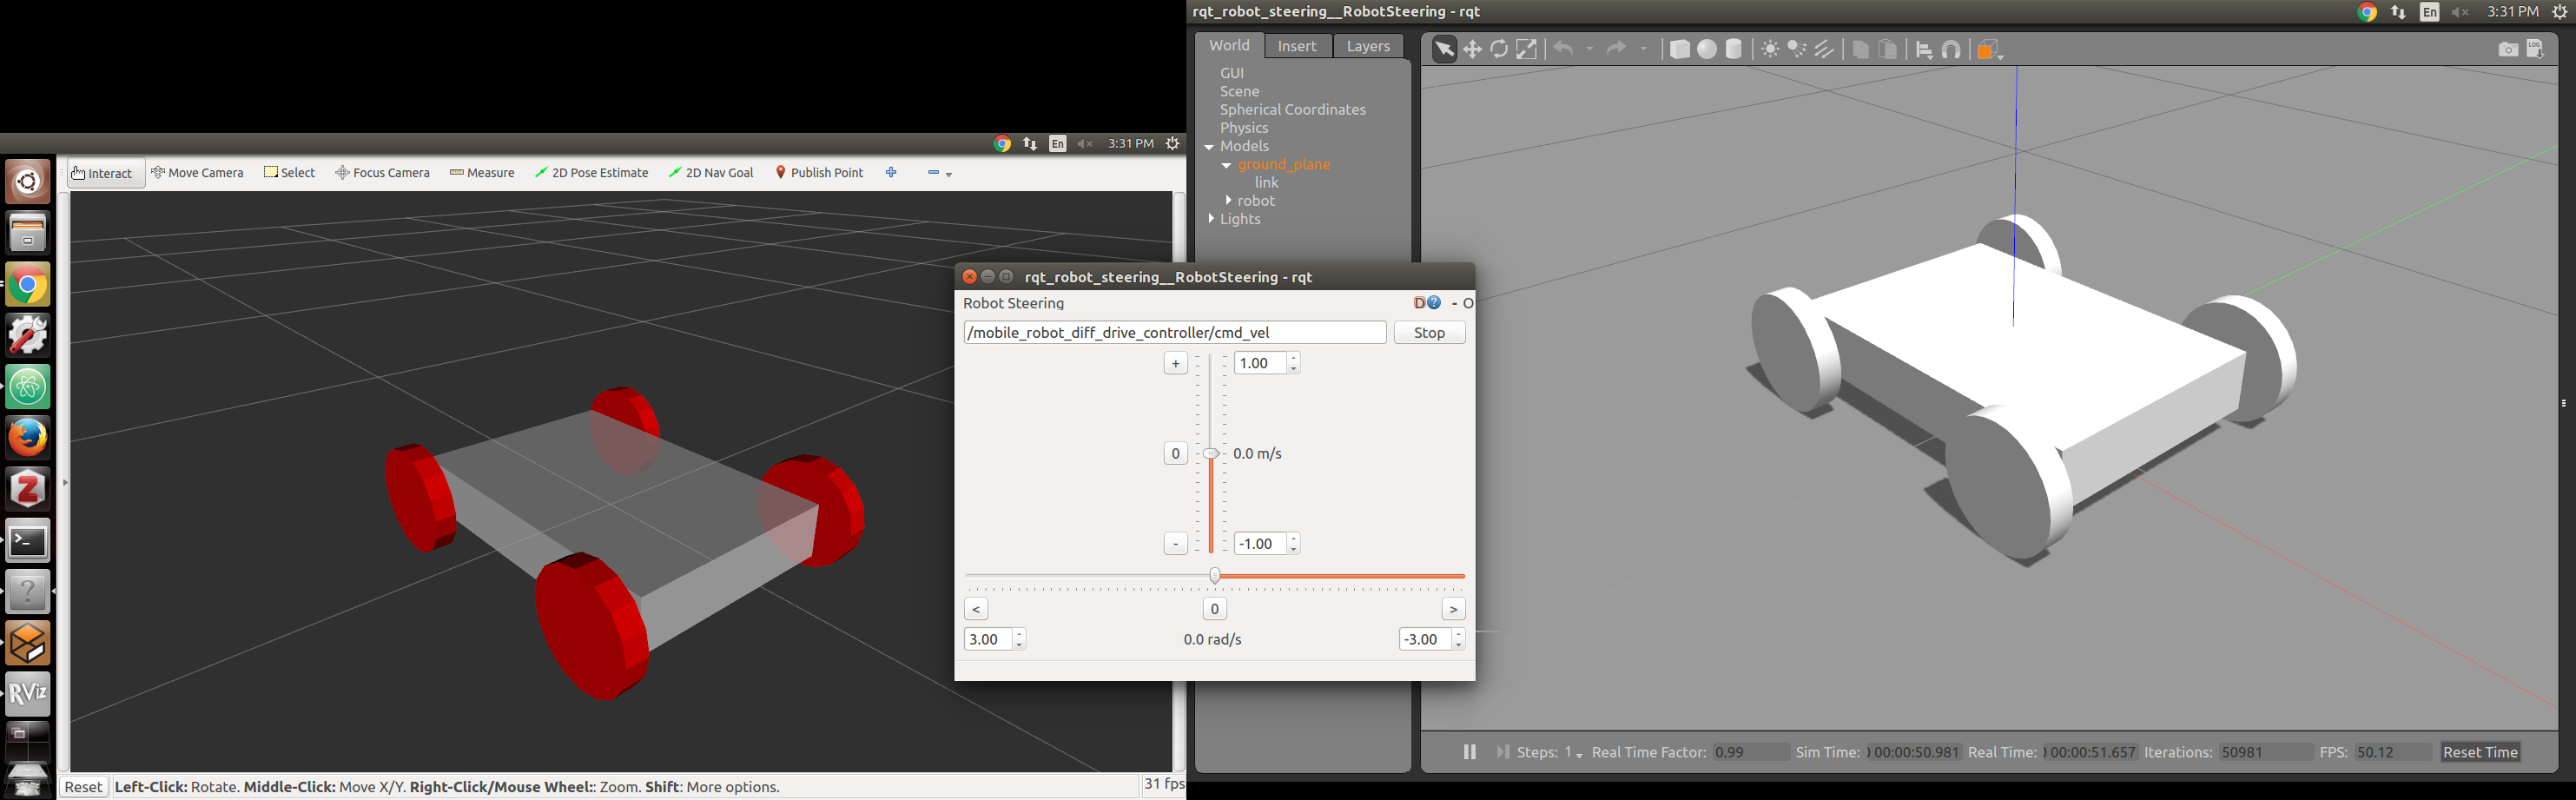Open Gazebo redo history dropdown arrow

pyautogui.click(x=1643, y=49)
